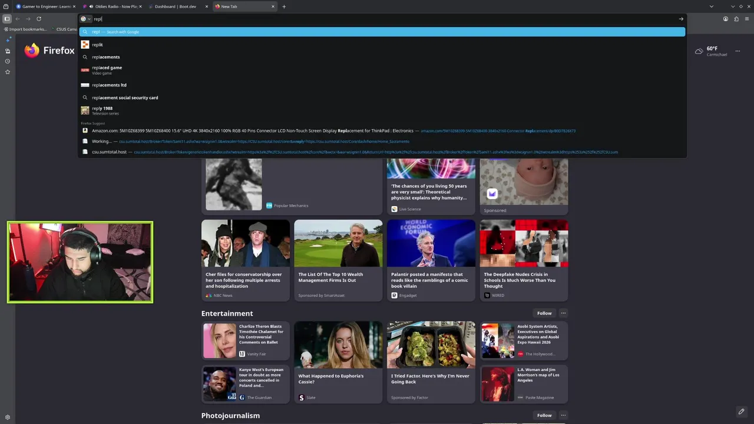
Task: Open Kanye West's European tour Guardian article
Action: (245, 383)
